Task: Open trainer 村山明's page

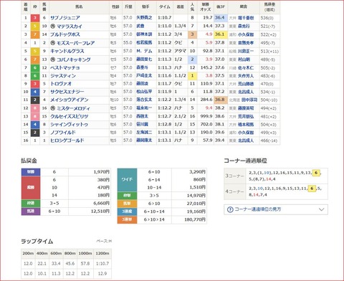Action: 244,59
